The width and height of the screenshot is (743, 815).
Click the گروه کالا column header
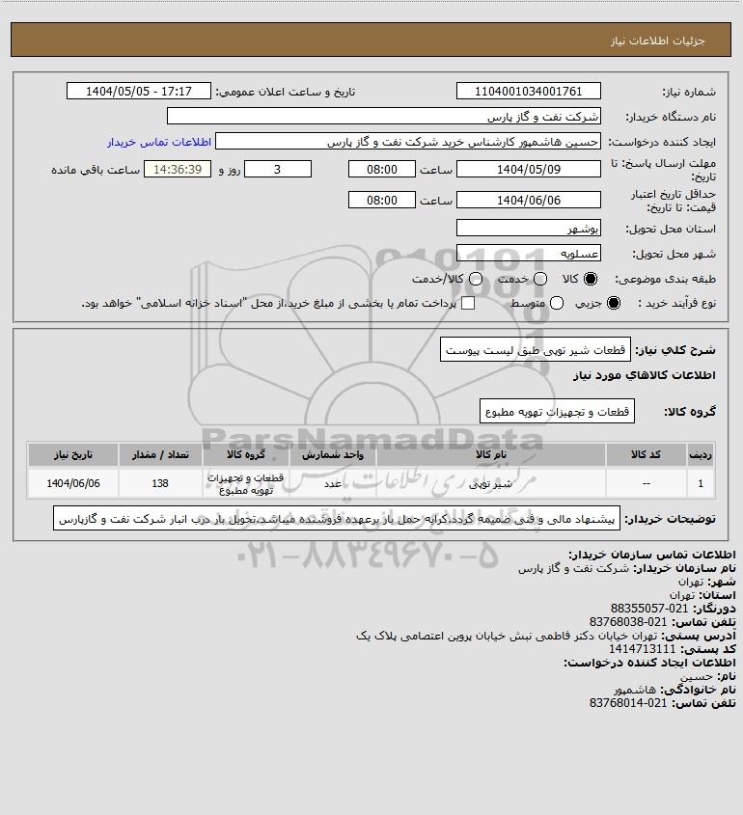[246, 455]
